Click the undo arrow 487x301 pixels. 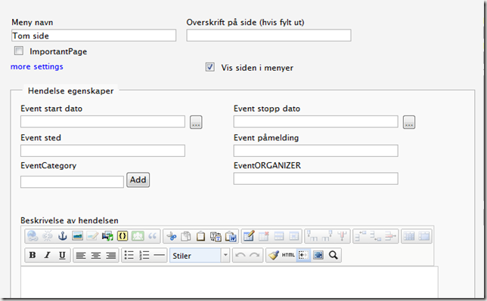240,255
